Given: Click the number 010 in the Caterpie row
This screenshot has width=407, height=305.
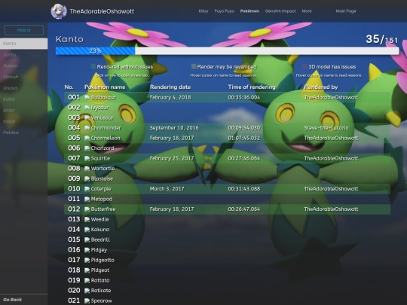Looking at the screenshot, I should click(x=74, y=189).
